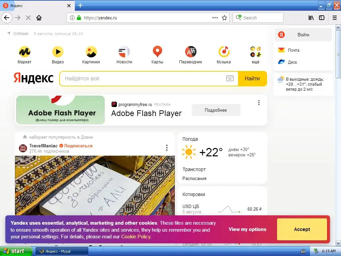The image size is (341, 256).
Task: Click the yellow Найти button
Action: click(x=252, y=79)
